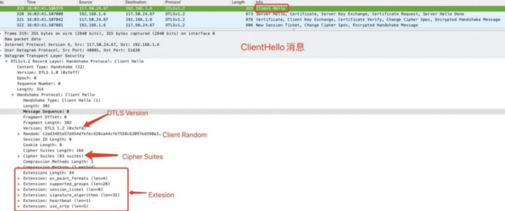Collapse DTLSv1.2 Record Layer node
Image resolution: width=505 pixels, height=211 pixels.
7,61
